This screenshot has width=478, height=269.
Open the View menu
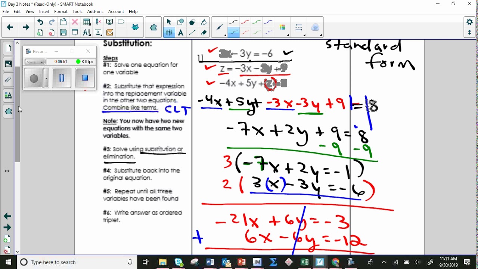click(30, 12)
